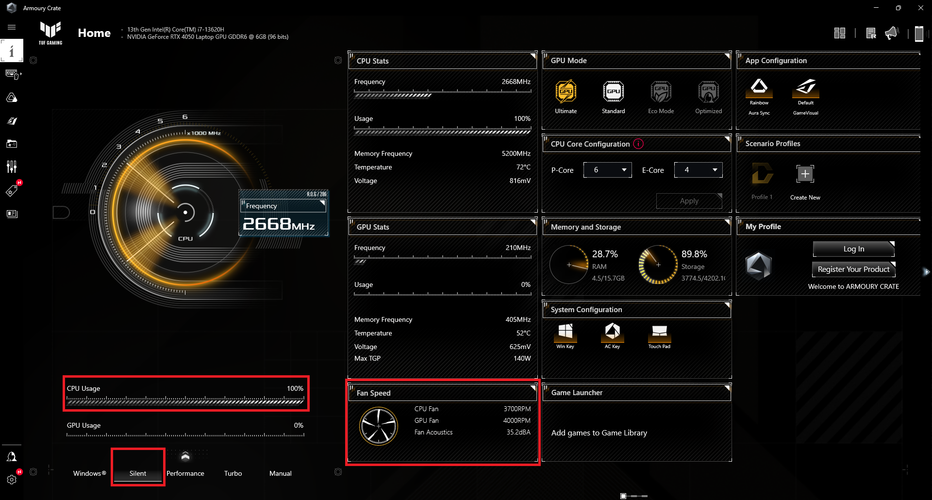Expand the GPU Mode panel corner
This screenshot has width=932, height=500.
[727, 56]
